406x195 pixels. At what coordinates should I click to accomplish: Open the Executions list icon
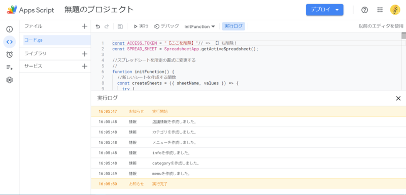(x=10, y=68)
